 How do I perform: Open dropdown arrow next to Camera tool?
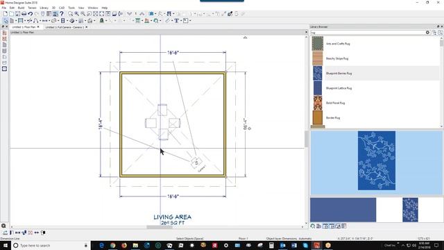pos(155,14)
